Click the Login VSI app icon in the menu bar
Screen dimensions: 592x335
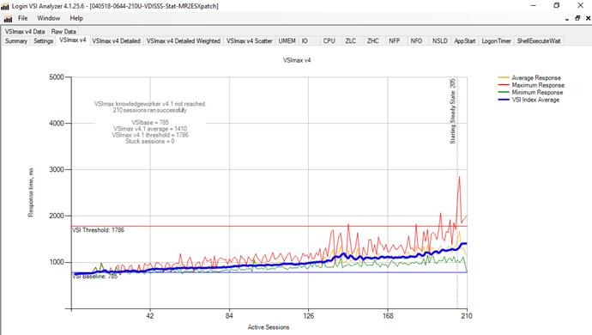(8, 19)
